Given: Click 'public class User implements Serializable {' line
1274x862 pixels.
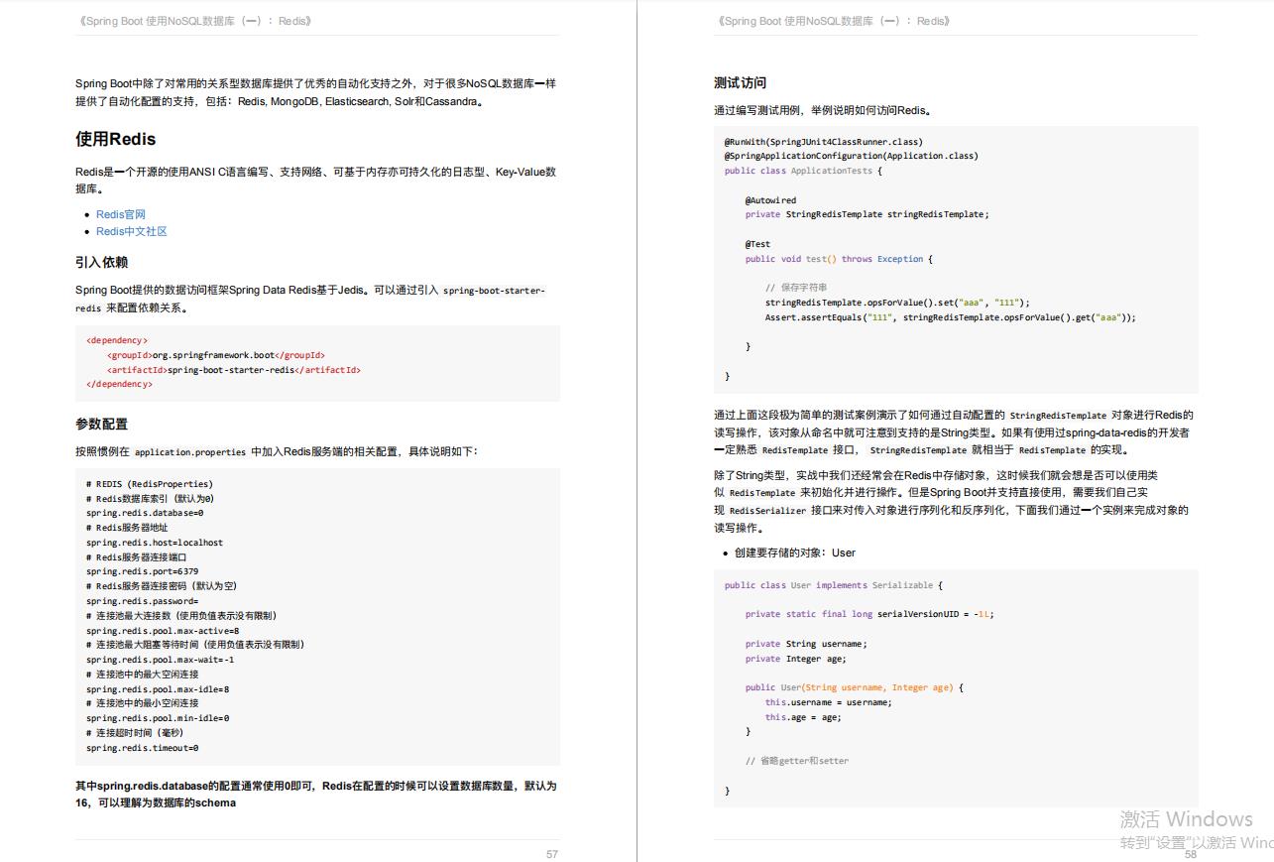Looking at the screenshot, I should click(834, 585).
